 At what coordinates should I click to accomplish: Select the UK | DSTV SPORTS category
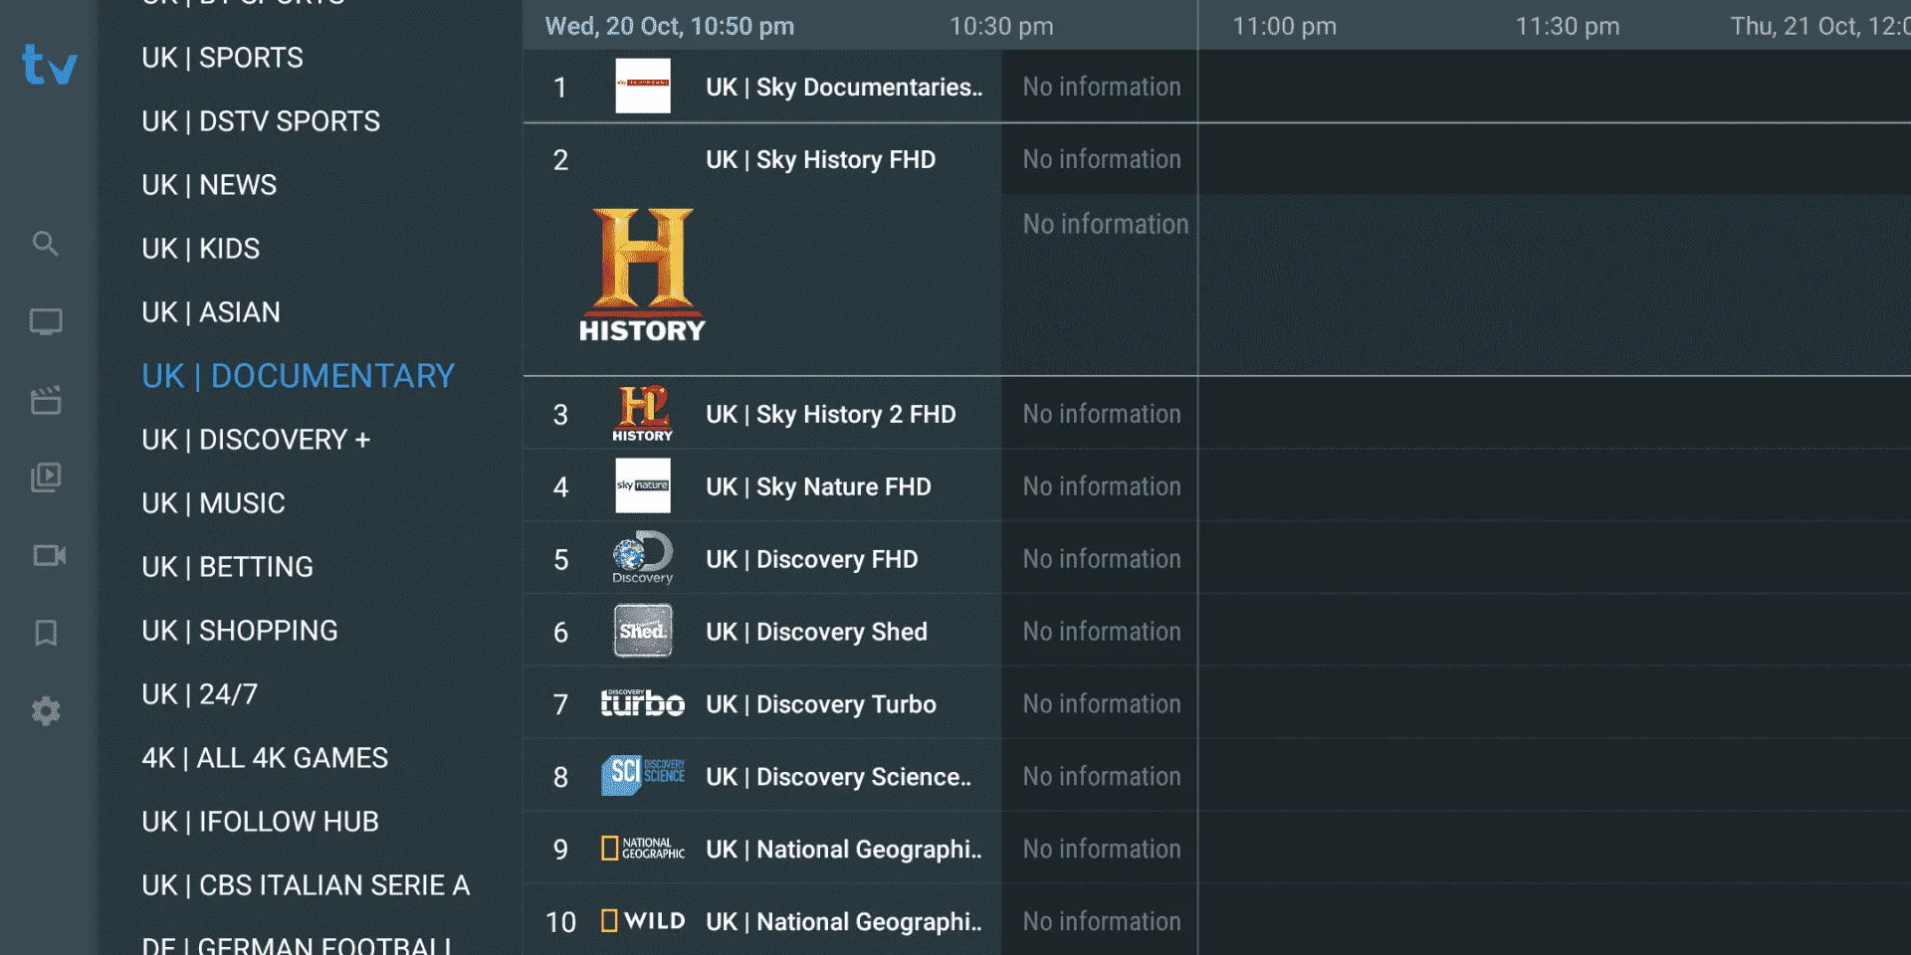coord(261,121)
